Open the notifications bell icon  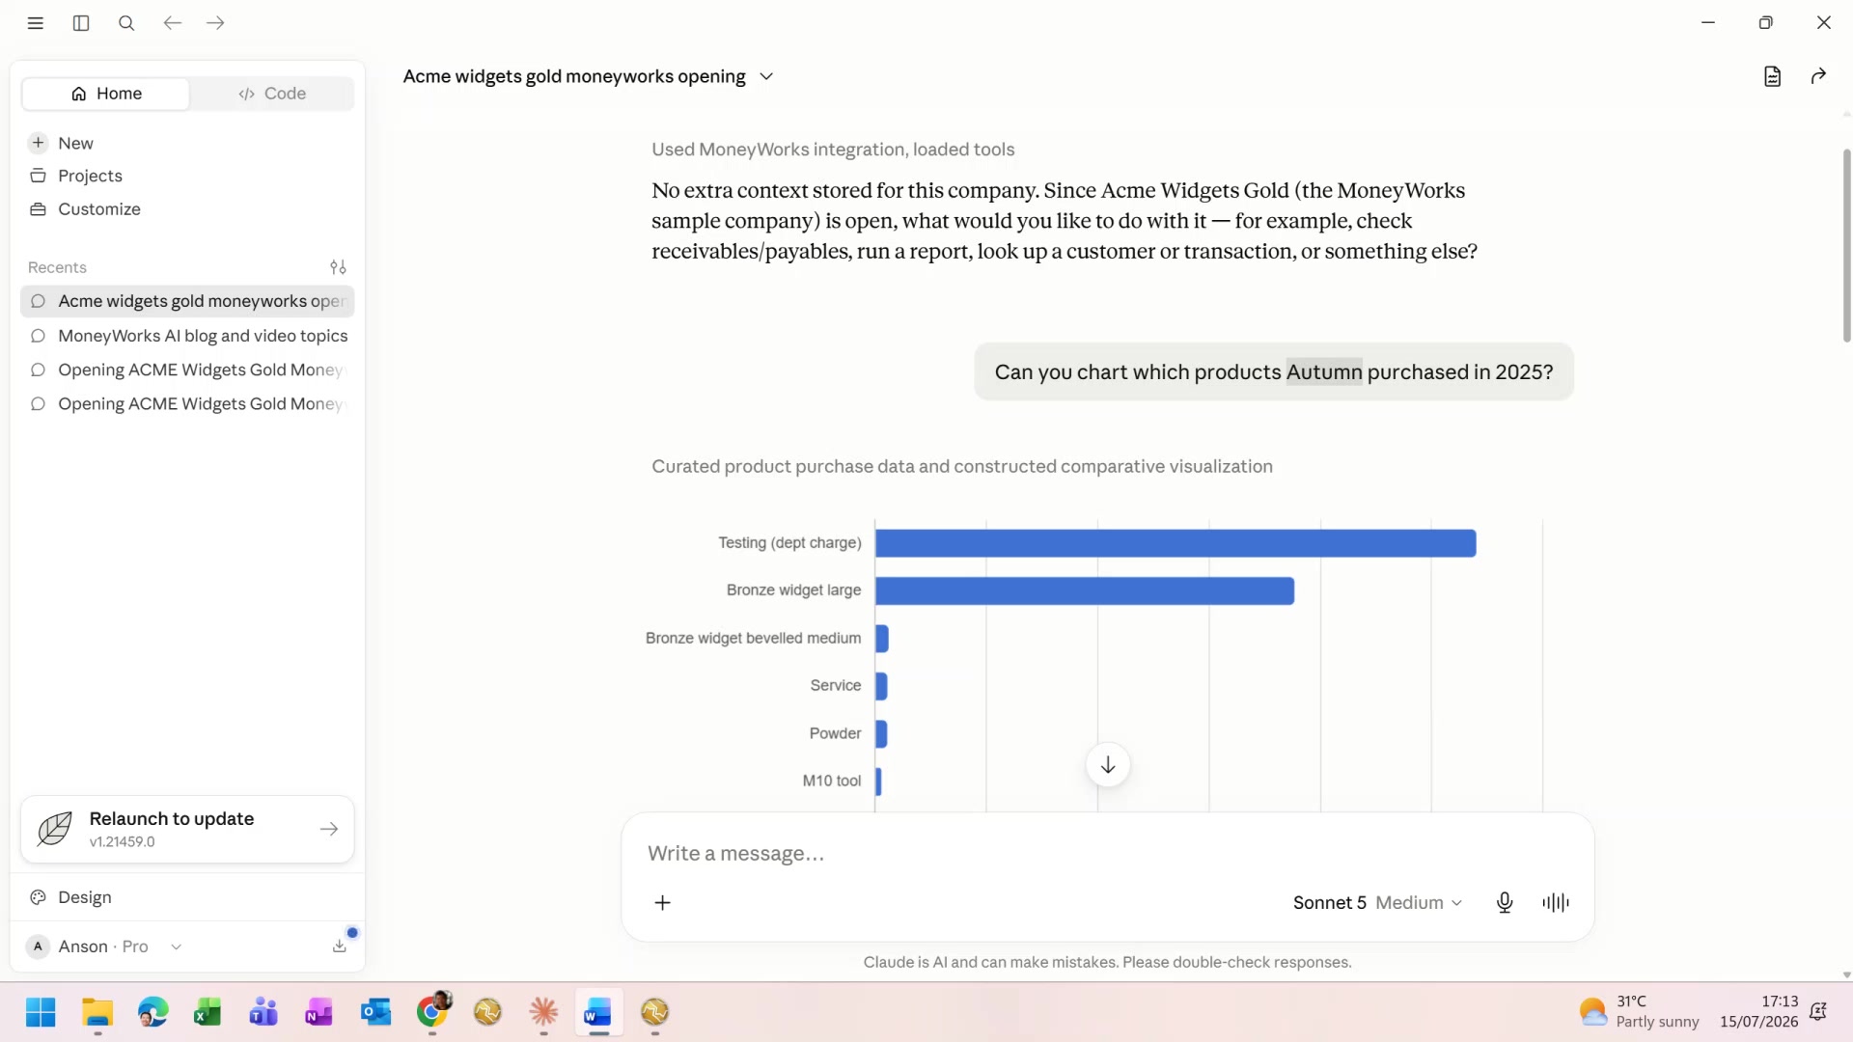1818,1012
